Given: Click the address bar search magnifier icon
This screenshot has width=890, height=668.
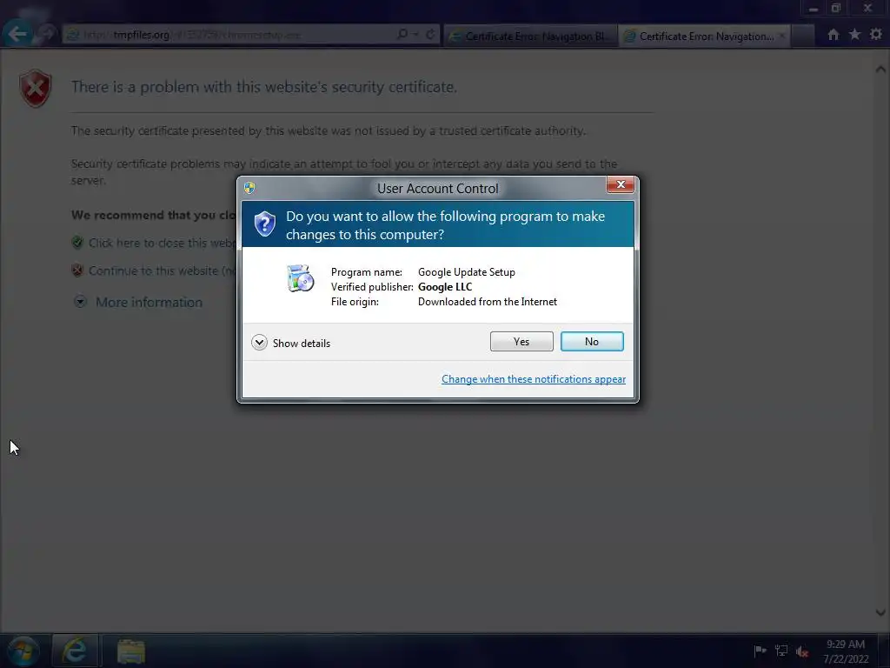Looking at the screenshot, I should click(x=402, y=34).
